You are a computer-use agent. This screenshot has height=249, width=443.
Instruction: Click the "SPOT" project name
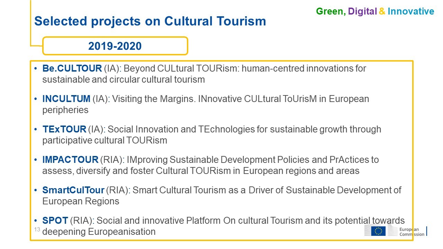(x=55, y=221)
